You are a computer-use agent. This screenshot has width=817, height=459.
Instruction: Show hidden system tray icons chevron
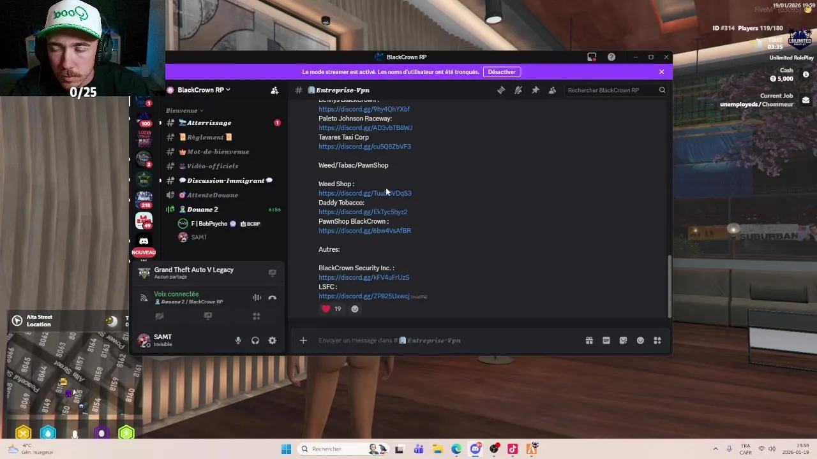(x=715, y=449)
